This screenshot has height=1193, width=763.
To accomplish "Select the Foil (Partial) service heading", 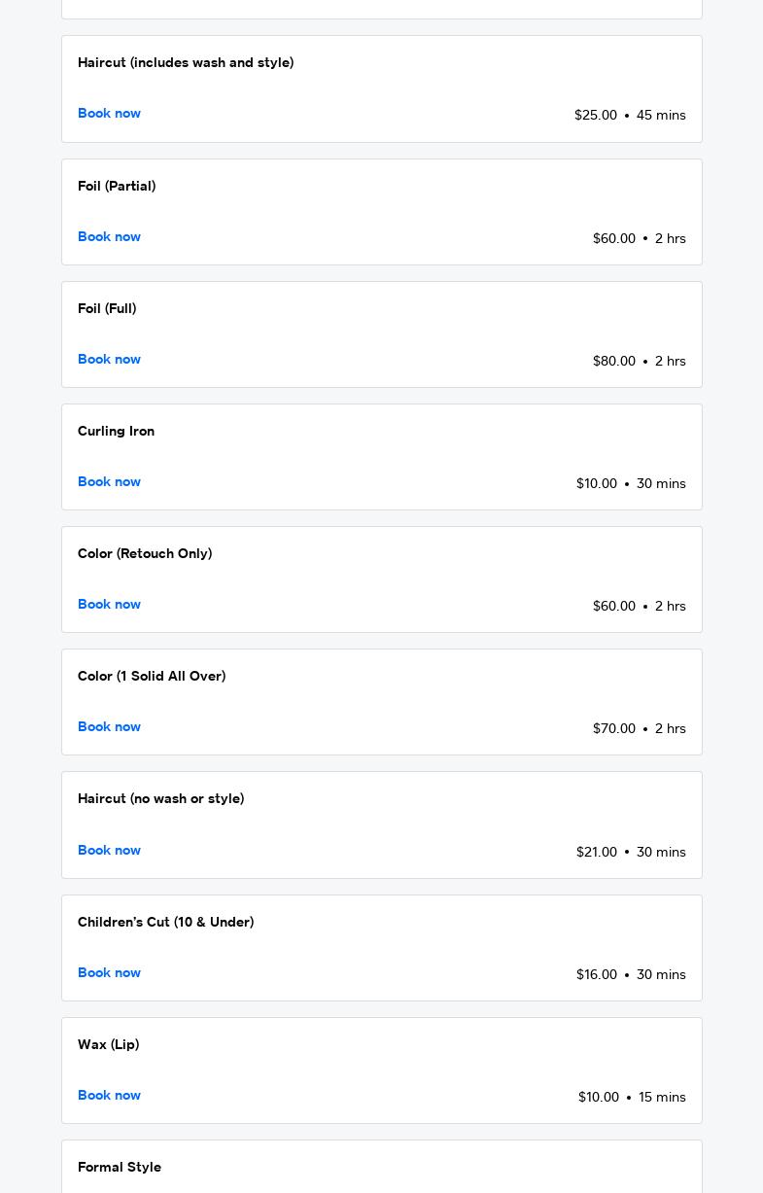I will tap(117, 186).
